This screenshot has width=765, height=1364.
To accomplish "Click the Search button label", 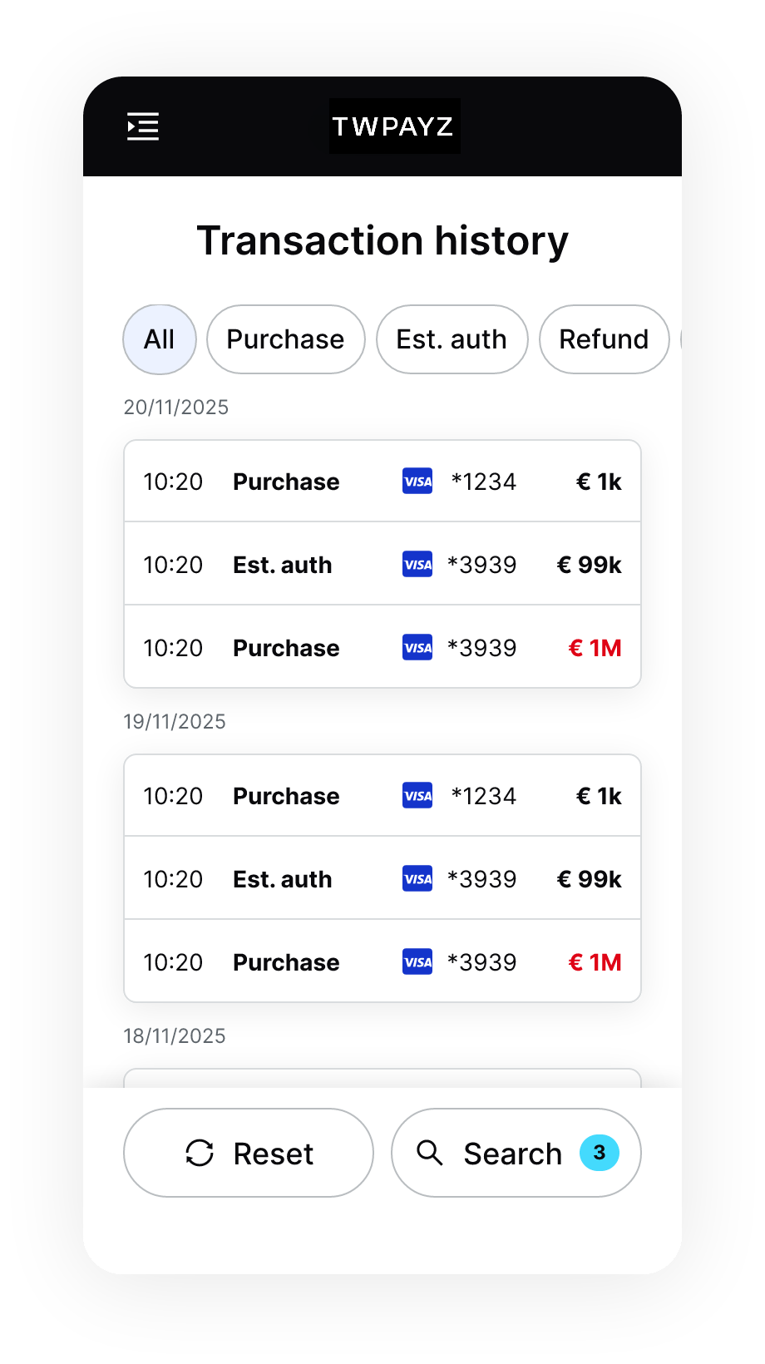I will 513,1154.
